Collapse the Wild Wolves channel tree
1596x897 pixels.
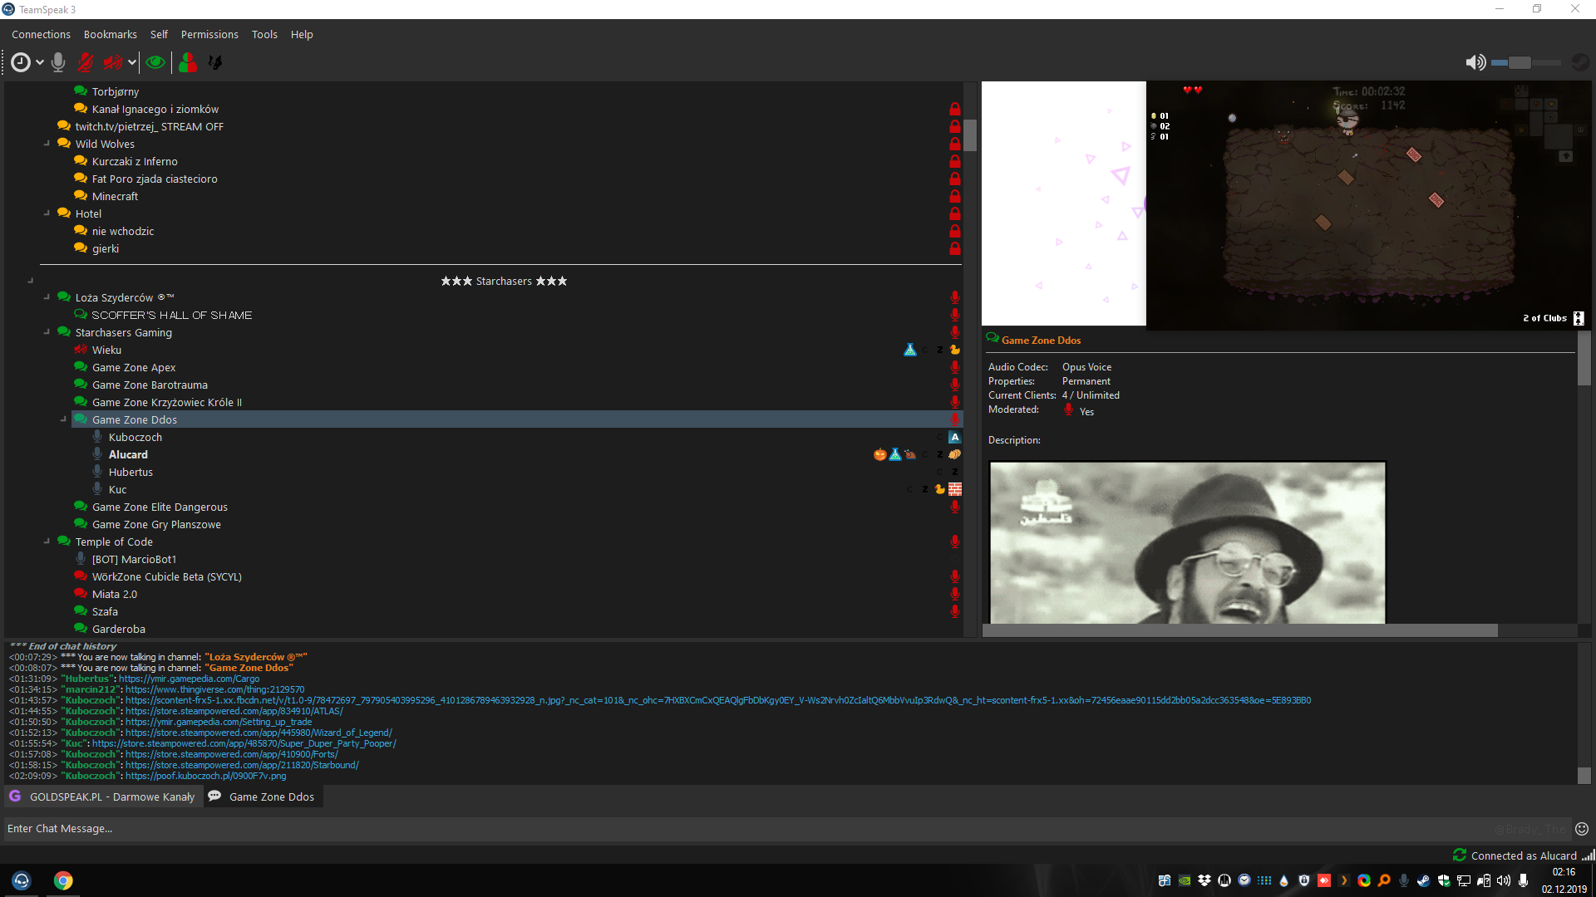47,144
